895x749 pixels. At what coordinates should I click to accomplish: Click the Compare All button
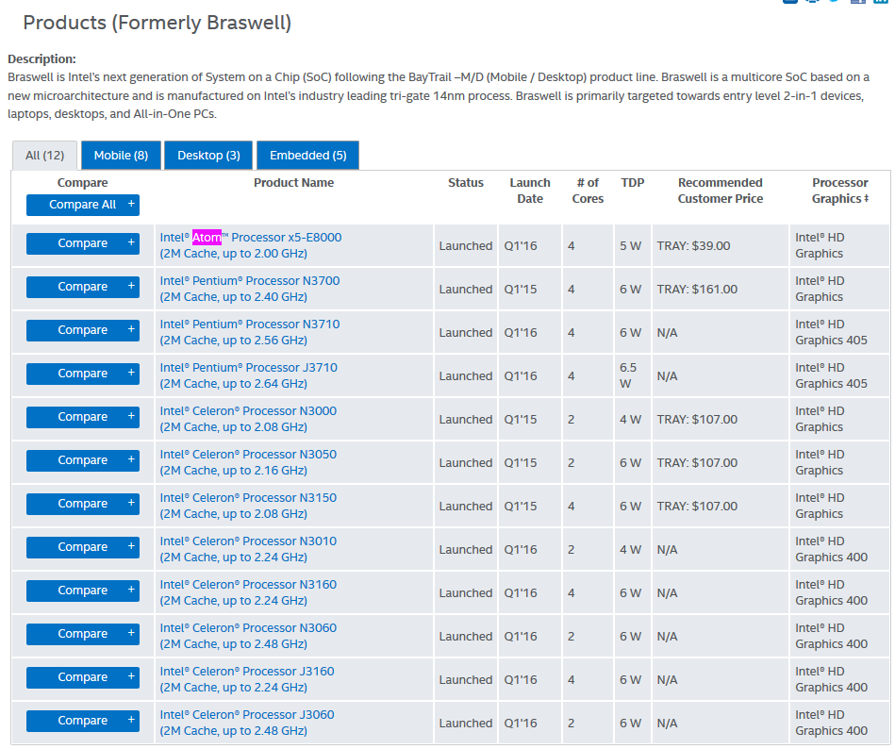83,205
